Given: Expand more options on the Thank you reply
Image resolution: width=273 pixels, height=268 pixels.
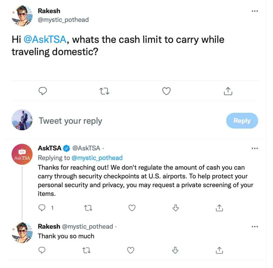Looking at the screenshot, I should [x=255, y=227].
